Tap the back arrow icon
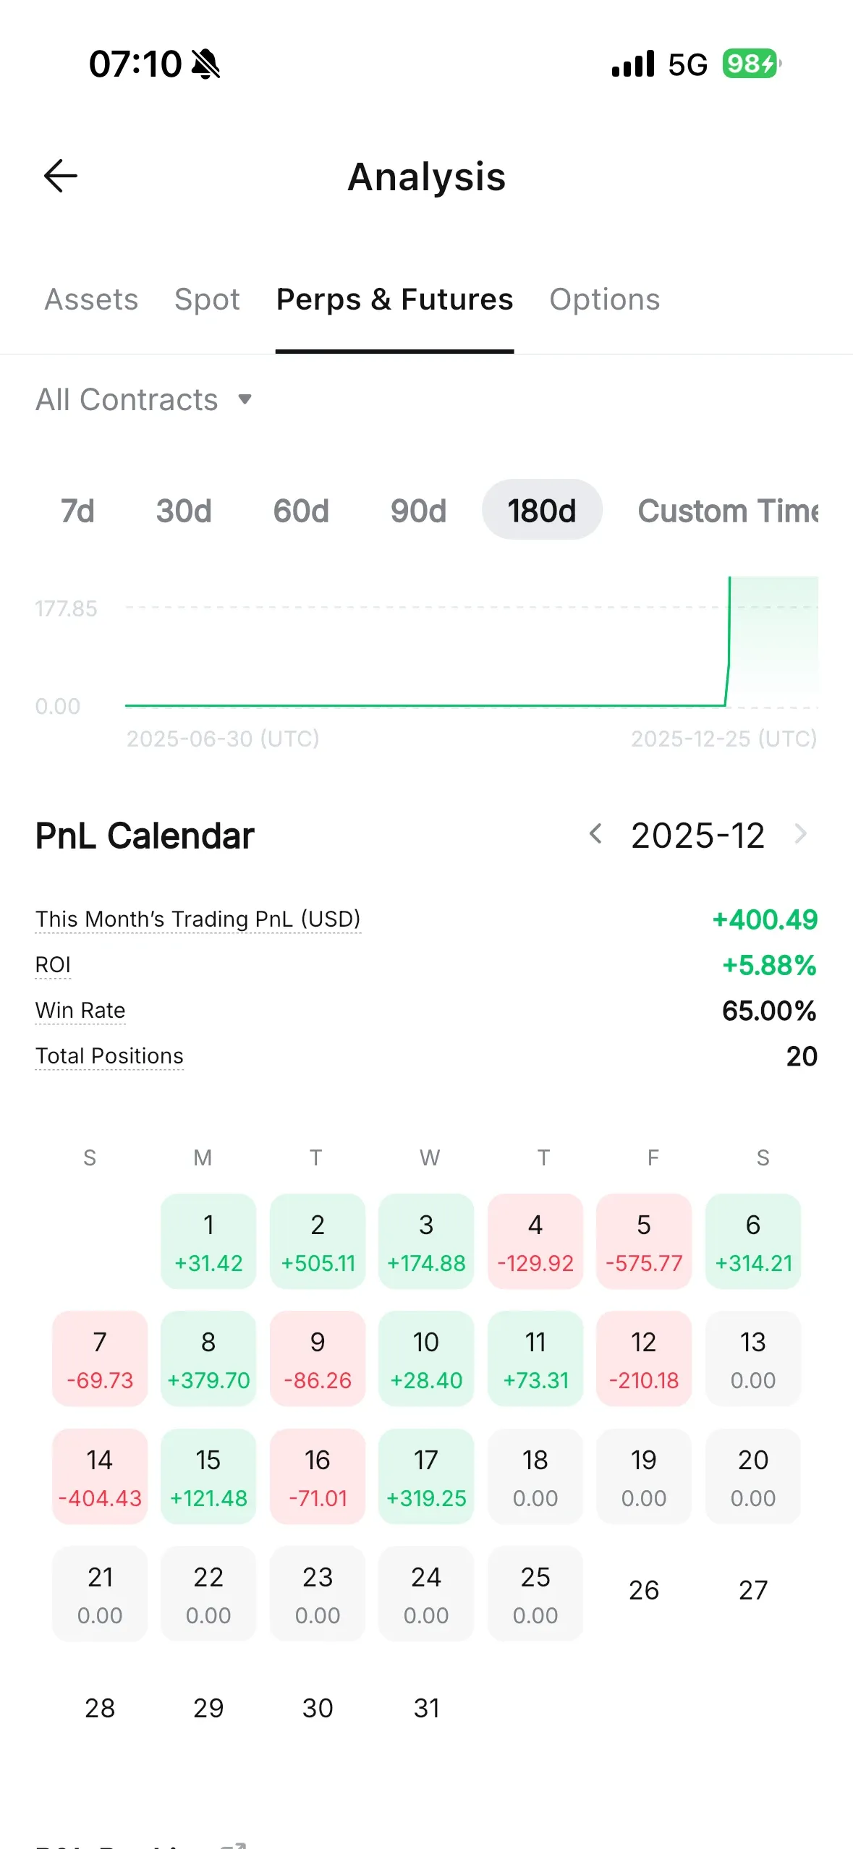Screen dimensions: 853x1849 [61, 176]
